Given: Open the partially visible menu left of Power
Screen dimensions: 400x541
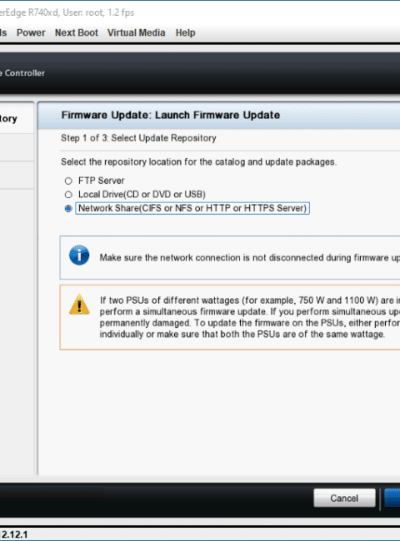Looking at the screenshot, I should [x=3, y=32].
